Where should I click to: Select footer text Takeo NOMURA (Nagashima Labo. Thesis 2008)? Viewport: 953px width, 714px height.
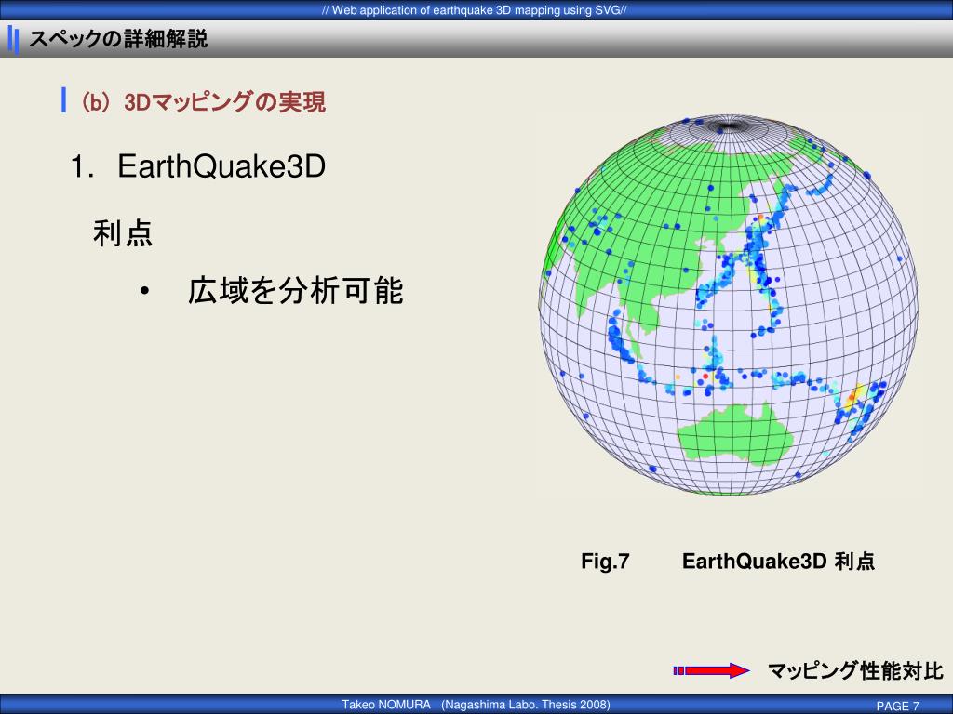476,705
